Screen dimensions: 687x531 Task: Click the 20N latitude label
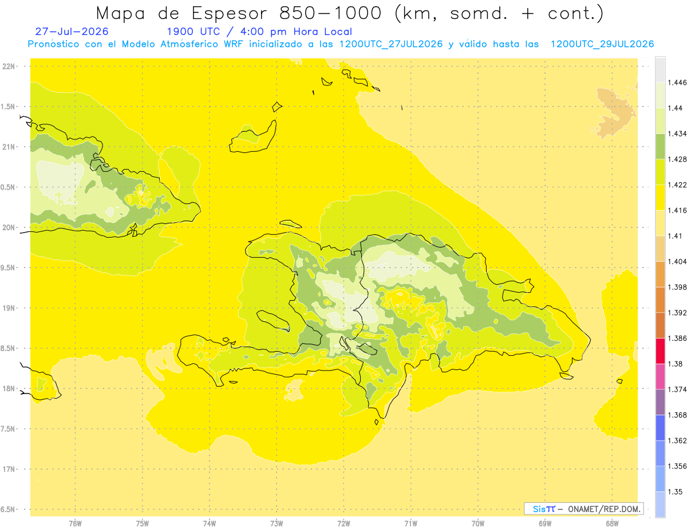[x=9, y=227]
